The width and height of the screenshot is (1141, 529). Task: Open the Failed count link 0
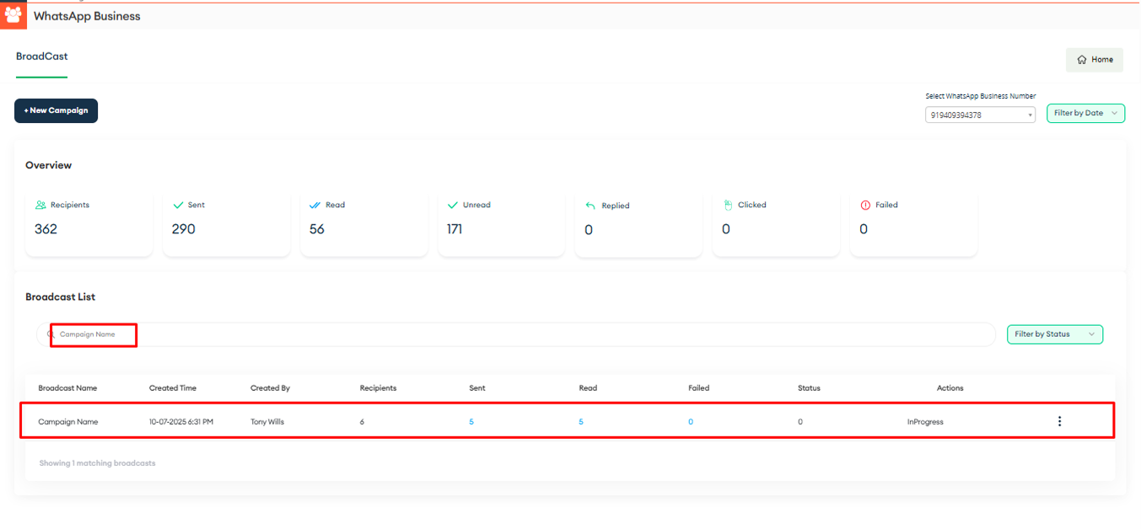click(691, 422)
